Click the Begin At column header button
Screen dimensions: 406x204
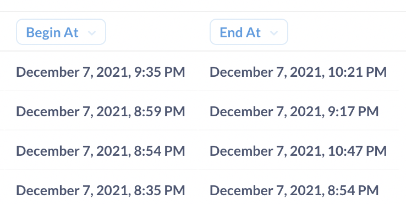61,32
